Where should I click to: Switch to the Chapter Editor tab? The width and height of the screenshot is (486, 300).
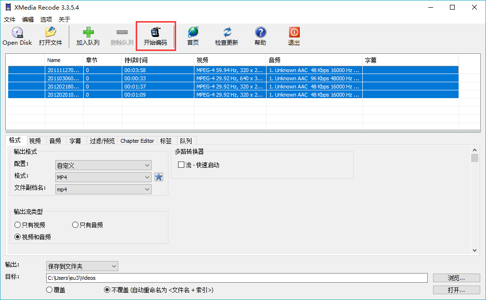tap(137, 141)
